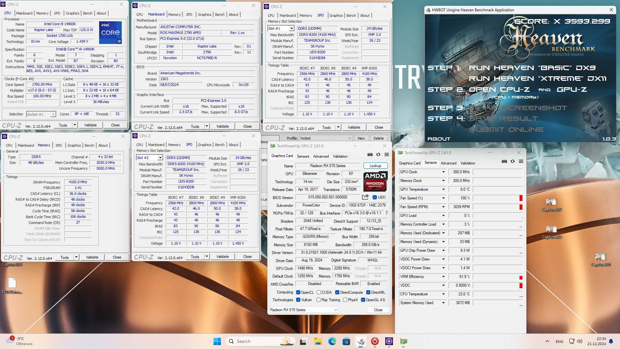620x349 pixels.
Task: Click the Bus Interface question mark icon
Action: [x=387, y=213]
